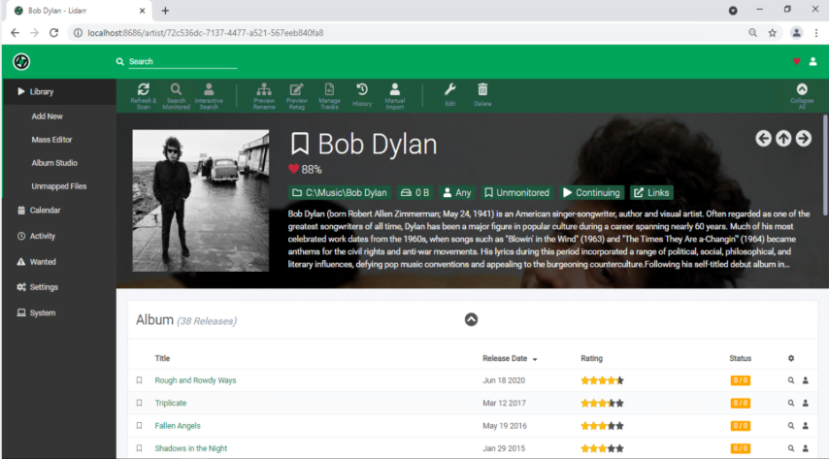Screen dimensions: 829x459
Task: Open Shadows in the Night album link
Action: click(x=191, y=448)
